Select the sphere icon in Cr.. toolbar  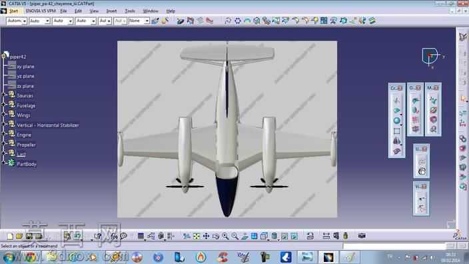[396, 121]
